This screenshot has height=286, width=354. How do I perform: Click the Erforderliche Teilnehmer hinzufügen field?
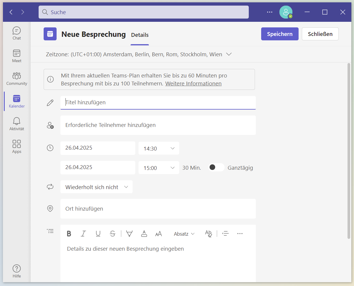click(x=158, y=125)
